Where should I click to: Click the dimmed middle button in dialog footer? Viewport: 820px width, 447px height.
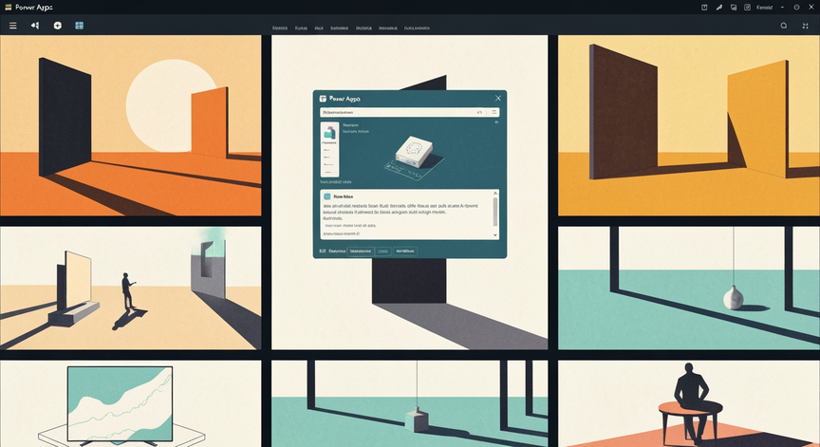point(383,251)
